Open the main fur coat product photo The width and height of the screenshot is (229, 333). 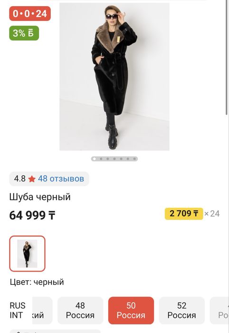[x=114, y=77]
